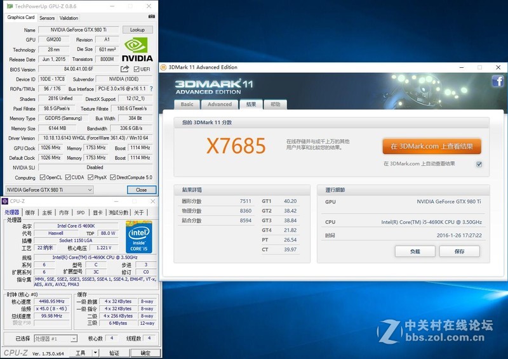
Task: Click the core speed value 4498.95 MHz
Action: (51, 301)
